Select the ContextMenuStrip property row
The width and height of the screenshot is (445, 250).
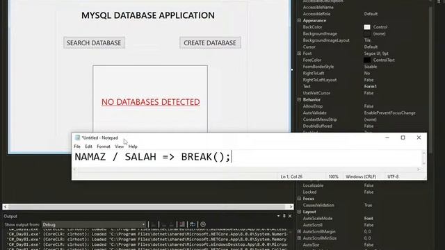tap(363, 119)
